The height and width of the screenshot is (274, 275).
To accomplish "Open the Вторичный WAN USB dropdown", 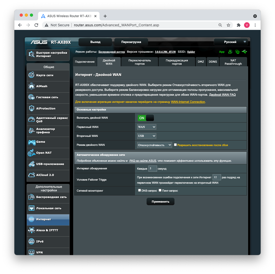I will click(x=147, y=136).
